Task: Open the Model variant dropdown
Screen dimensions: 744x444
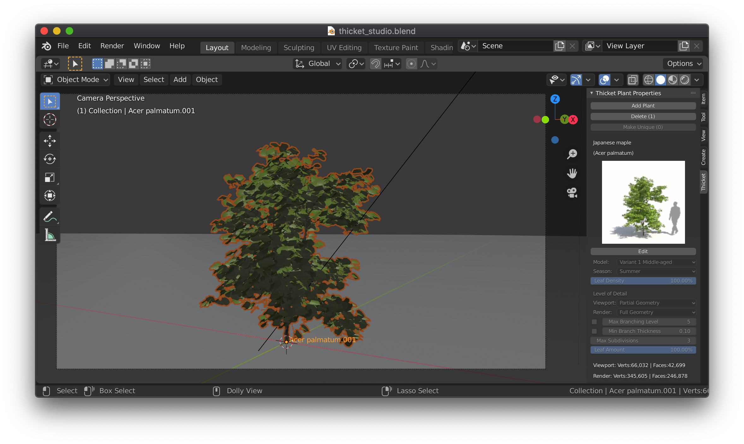Action: 656,261
